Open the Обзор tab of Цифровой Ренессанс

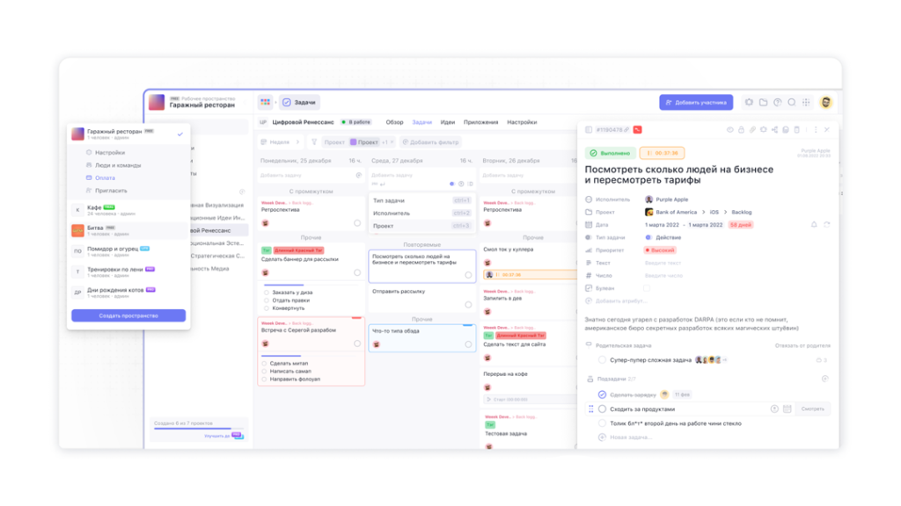[x=395, y=122]
